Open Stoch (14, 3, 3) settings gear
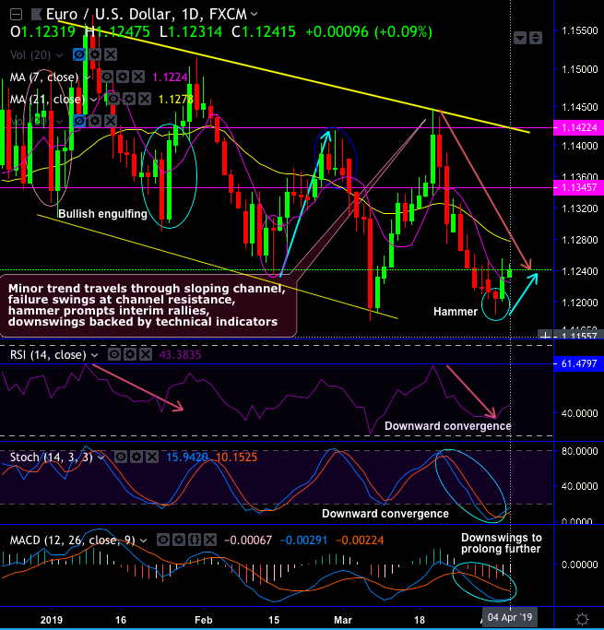604x630 pixels. (136, 457)
